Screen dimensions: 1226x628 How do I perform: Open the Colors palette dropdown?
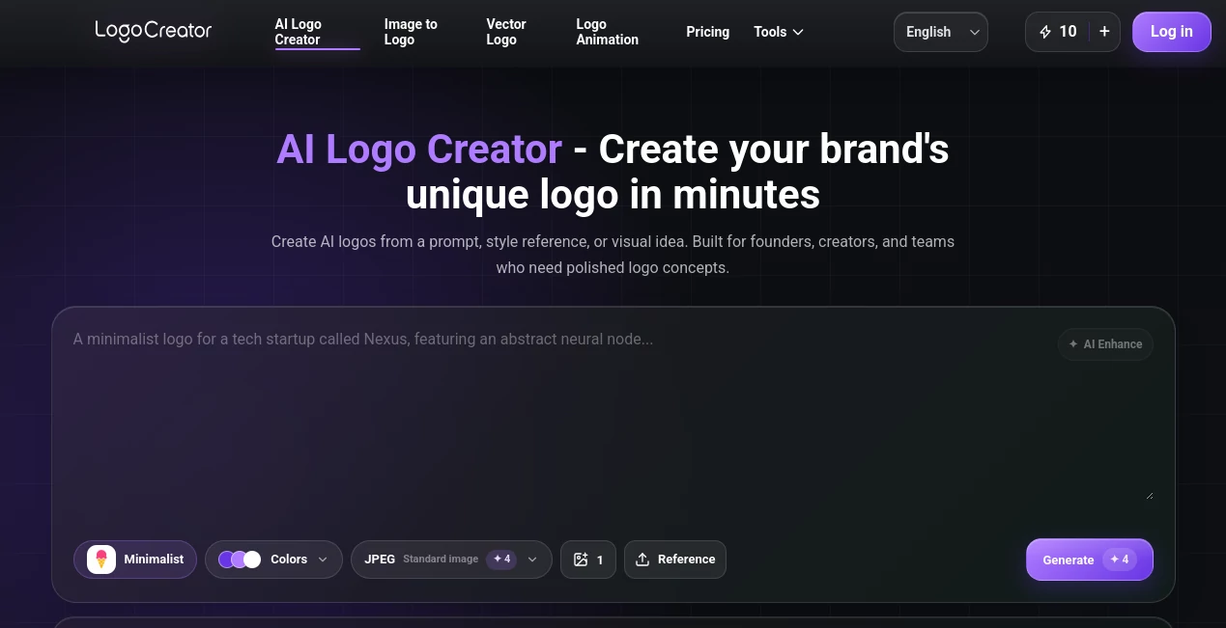273,560
